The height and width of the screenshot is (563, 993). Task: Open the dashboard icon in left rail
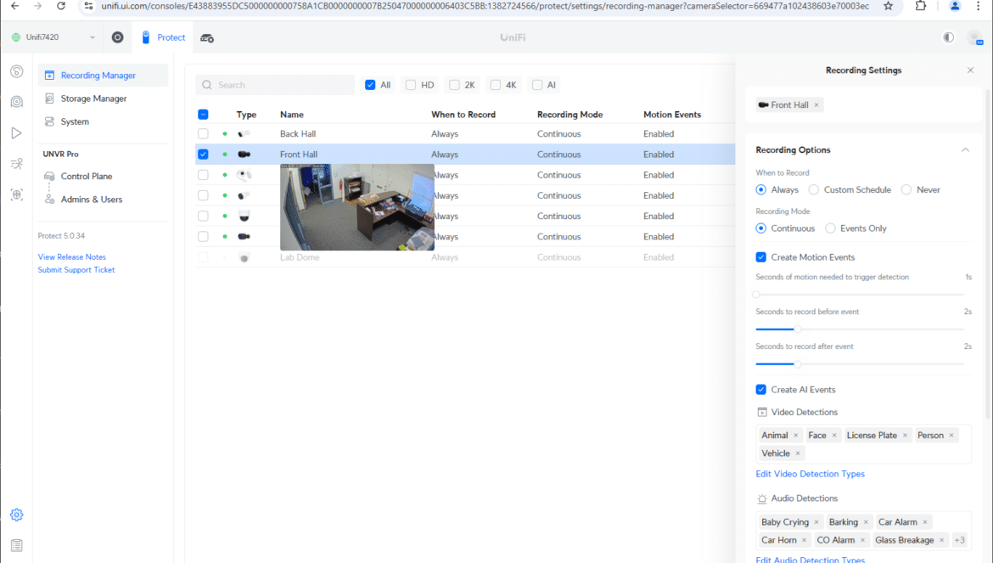17,71
